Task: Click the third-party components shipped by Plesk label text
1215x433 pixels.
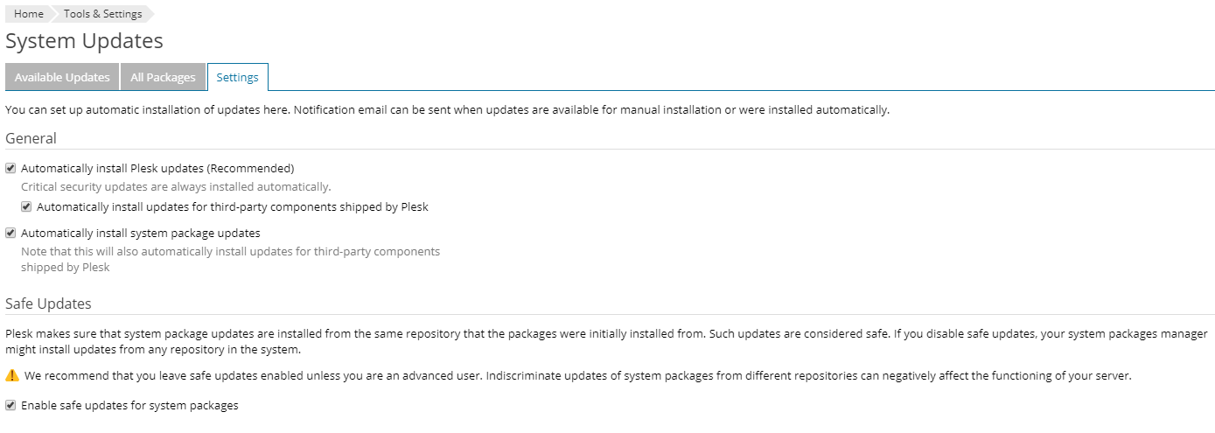Action: tap(232, 207)
